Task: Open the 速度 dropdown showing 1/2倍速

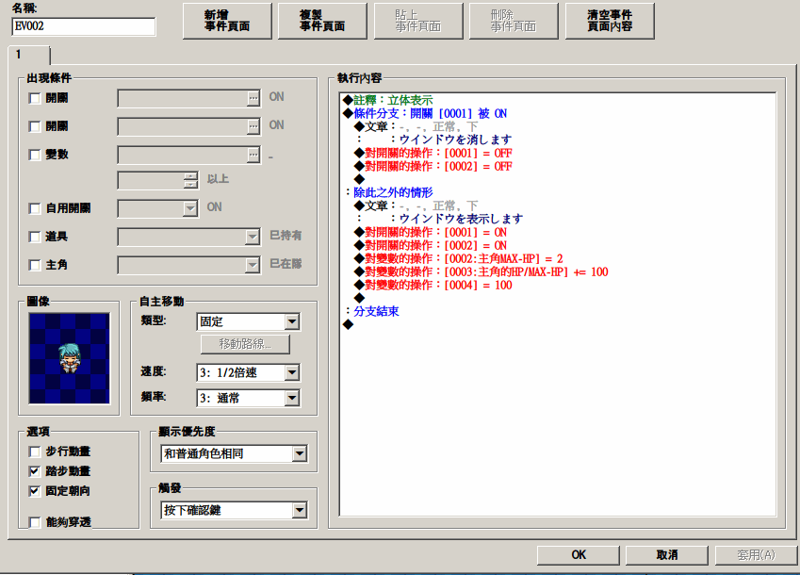Action: (248, 373)
